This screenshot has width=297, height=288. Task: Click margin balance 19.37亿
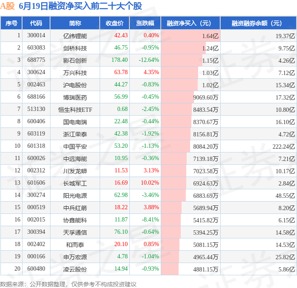(285, 36)
